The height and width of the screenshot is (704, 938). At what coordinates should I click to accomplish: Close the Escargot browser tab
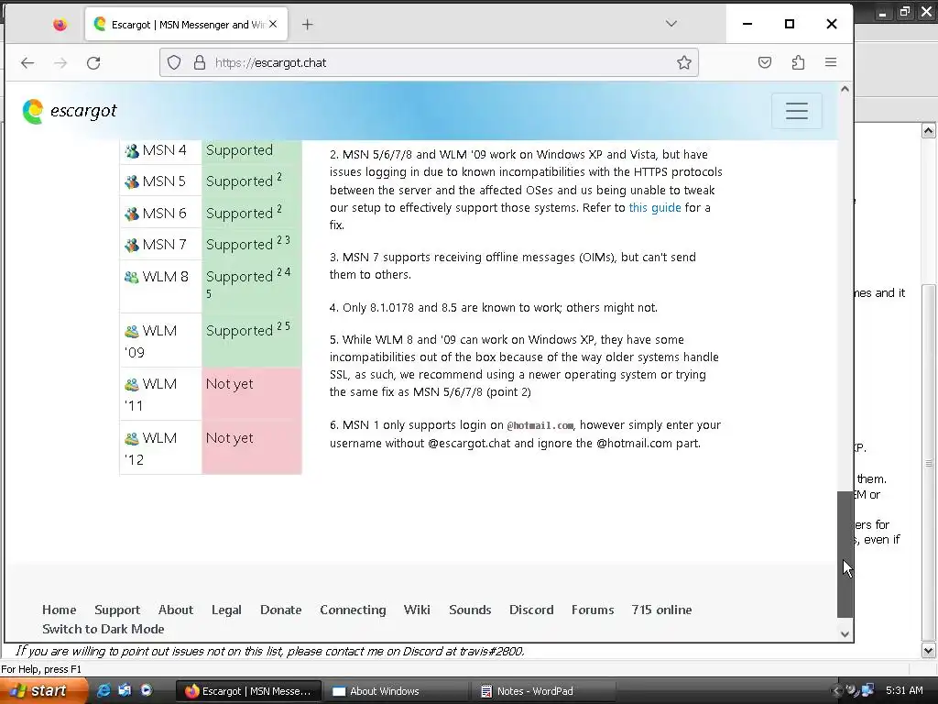click(273, 24)
